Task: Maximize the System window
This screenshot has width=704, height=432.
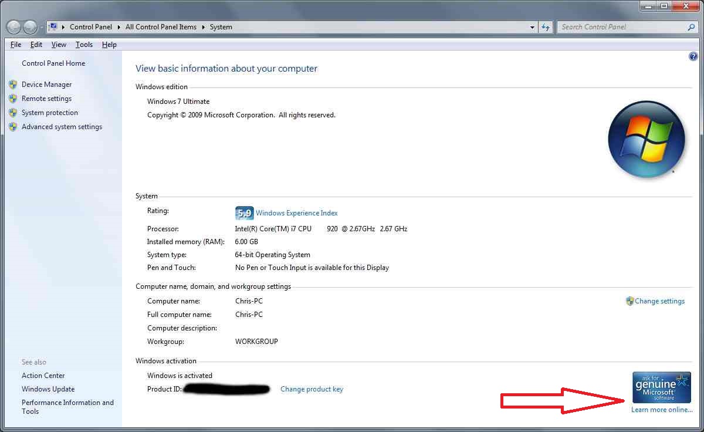Action: pyautogui.click(x=664, y=6)
